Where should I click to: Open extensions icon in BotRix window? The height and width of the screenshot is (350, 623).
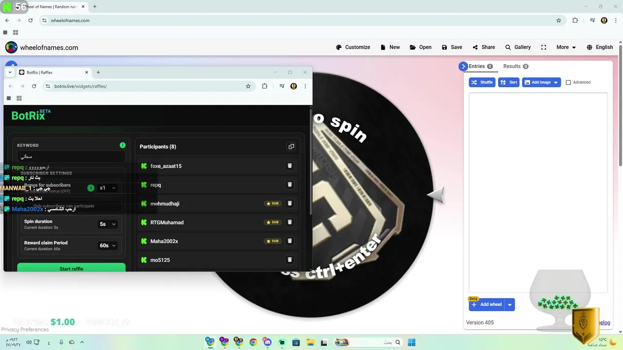264,86
